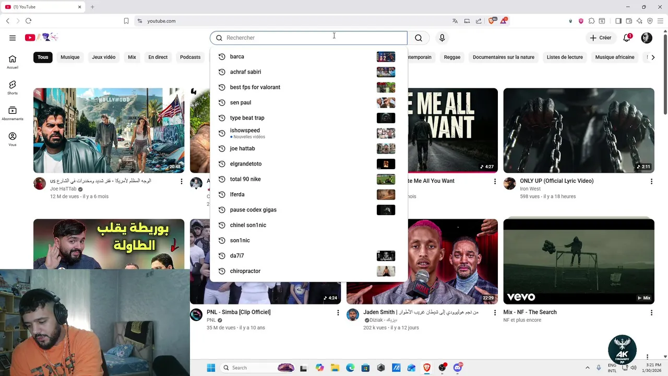
Task: Open a new browser tab
Action: pos(92,7)
